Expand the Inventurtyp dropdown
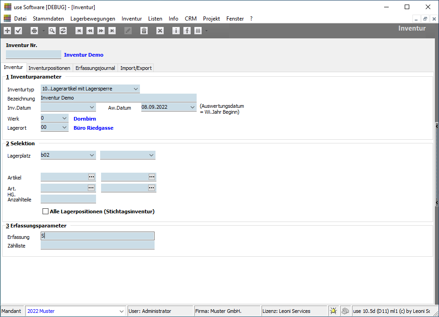The width and height of the screenshot is (439, 317). (136, 89)
